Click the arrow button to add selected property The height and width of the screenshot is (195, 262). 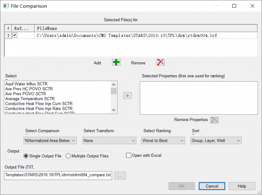pos(127,95)
